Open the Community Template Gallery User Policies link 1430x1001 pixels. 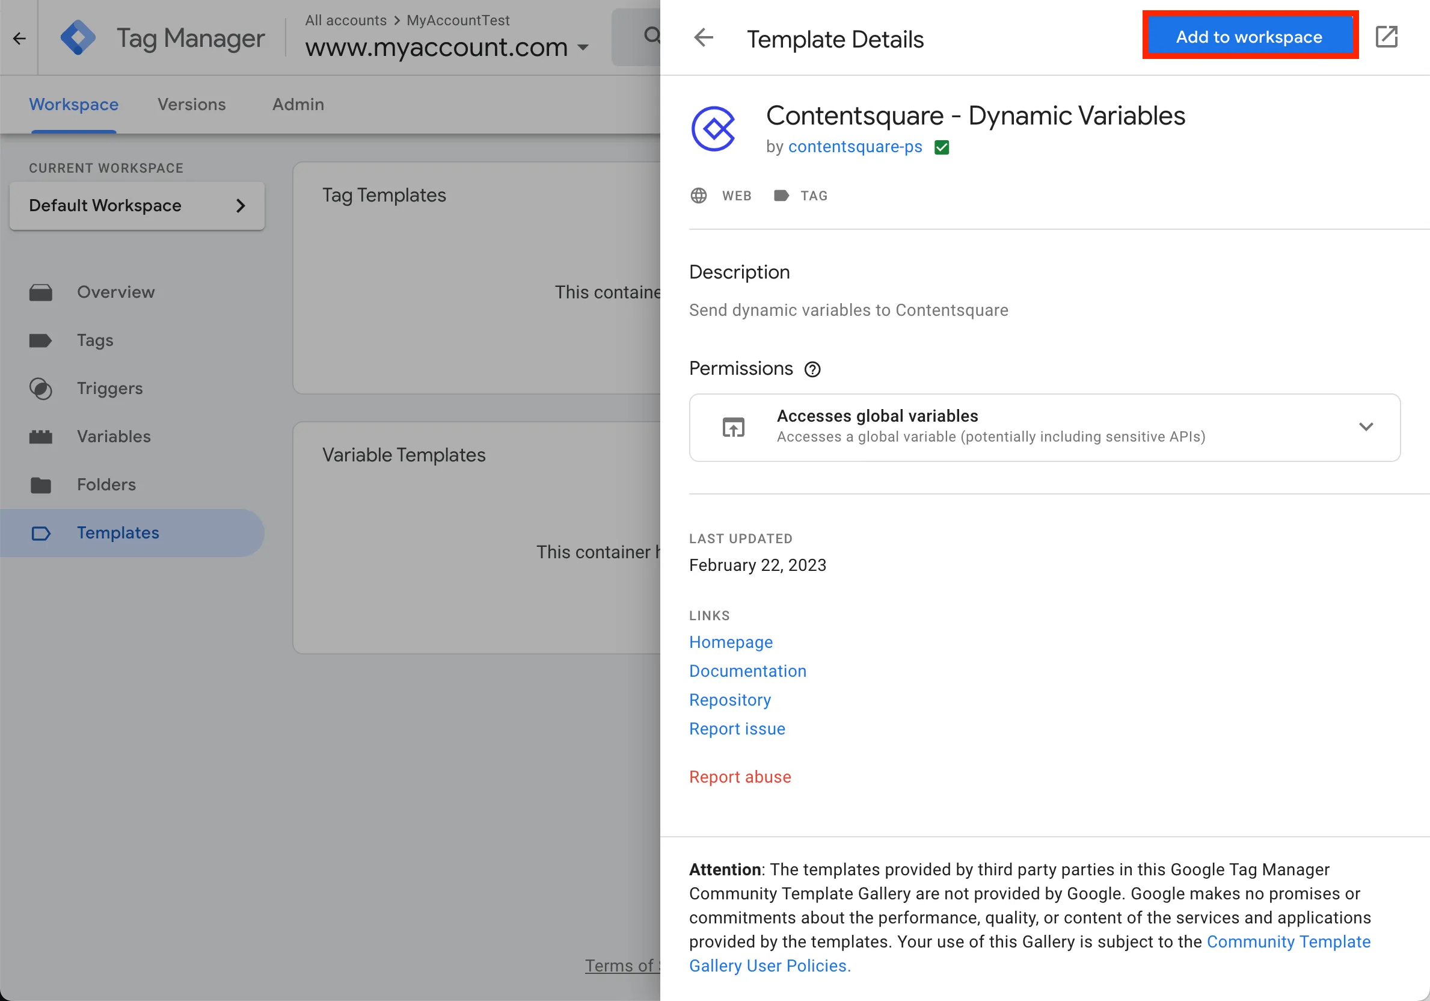pos(1287,942)
